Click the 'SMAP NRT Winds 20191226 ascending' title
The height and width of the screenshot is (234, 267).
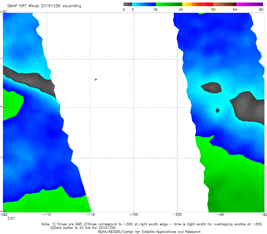click(x=44, y=6)
